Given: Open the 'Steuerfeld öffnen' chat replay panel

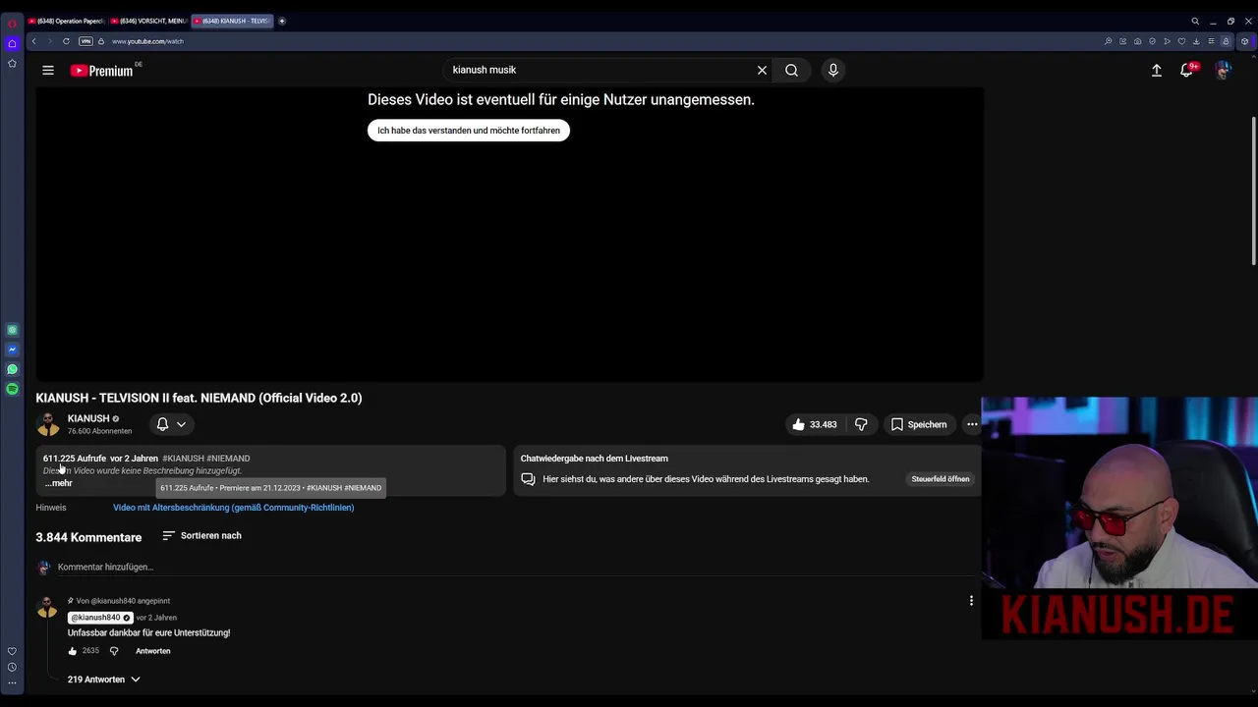Looking at the screenshot, I should coord(941,479).
